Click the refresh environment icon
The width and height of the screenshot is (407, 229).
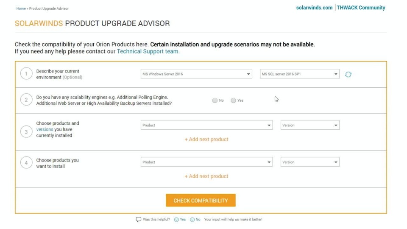pos(348,74)
